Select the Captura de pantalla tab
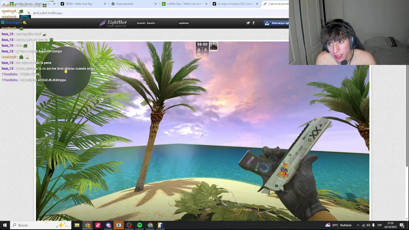Screen dimensions: 409x230 pos(275,4)
